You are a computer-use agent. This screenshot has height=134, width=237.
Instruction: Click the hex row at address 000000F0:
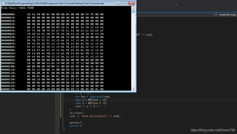pyautogui.click(x=52, y=63)
